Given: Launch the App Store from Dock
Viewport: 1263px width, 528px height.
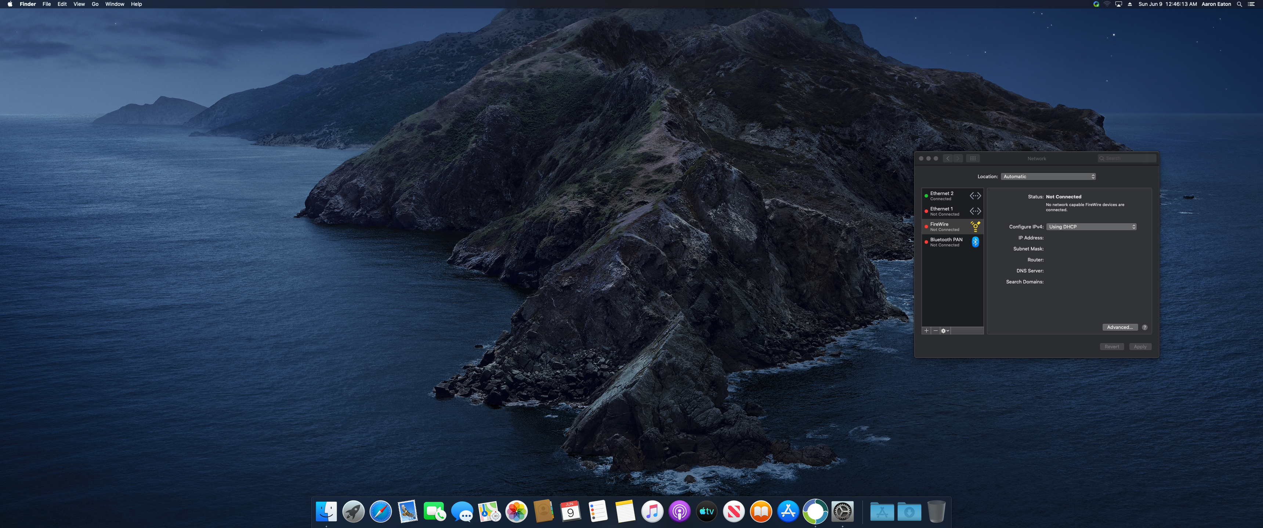Looking at the screenshot, I should pos(788,512).
